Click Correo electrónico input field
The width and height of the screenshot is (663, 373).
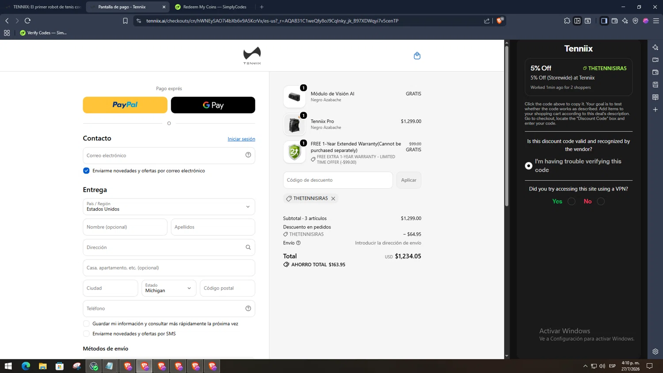(x=169, y=155)
